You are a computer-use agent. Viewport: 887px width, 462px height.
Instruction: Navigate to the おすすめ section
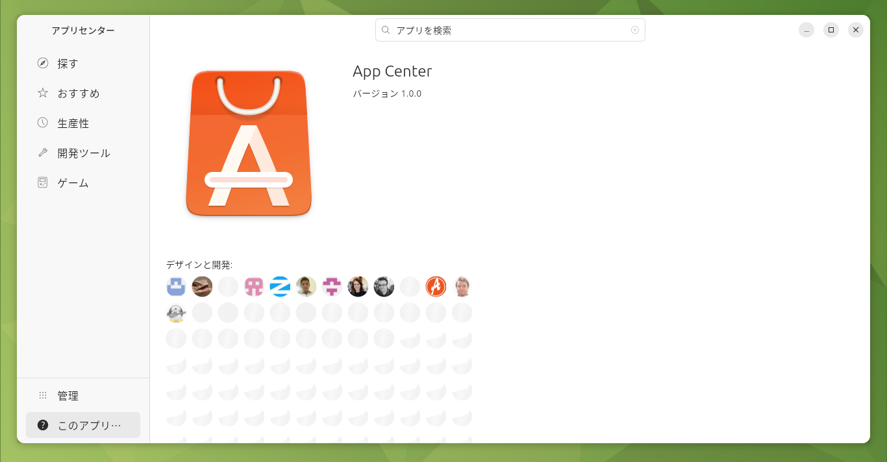pos(77,93)
